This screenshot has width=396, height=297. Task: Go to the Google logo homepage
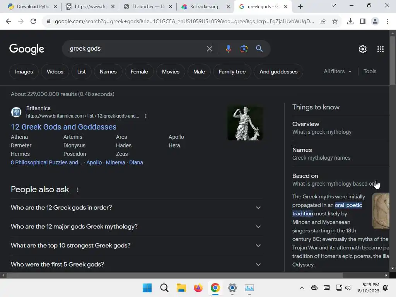coord(27,49)
